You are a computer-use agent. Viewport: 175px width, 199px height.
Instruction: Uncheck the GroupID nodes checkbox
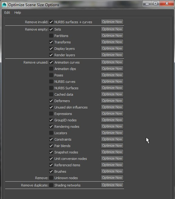[x=51, y=120]
